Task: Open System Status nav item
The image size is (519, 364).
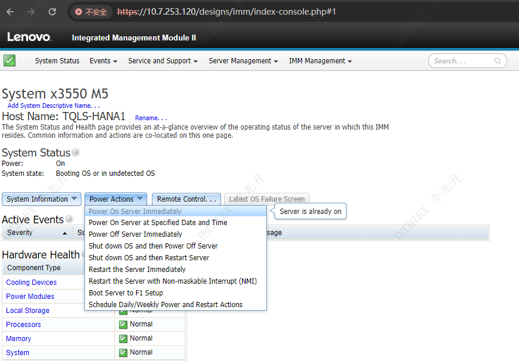Action: pyautogui.click(x=57, y=61)
